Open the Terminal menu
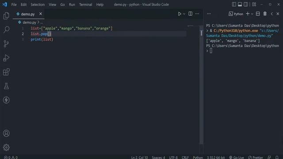Screen dimensions: 283x159 pos(85,4)
